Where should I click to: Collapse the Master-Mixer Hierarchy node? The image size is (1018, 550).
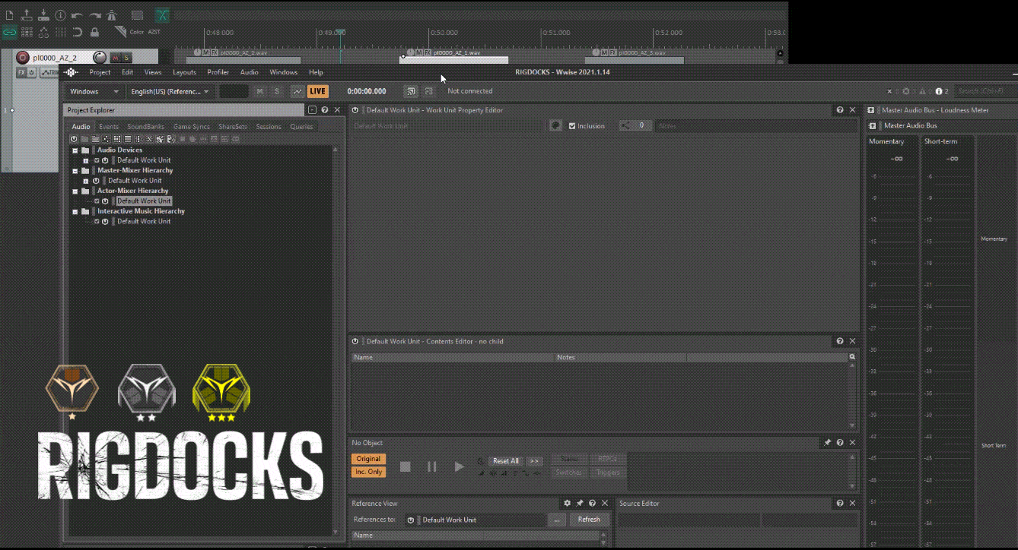[75, 171]
